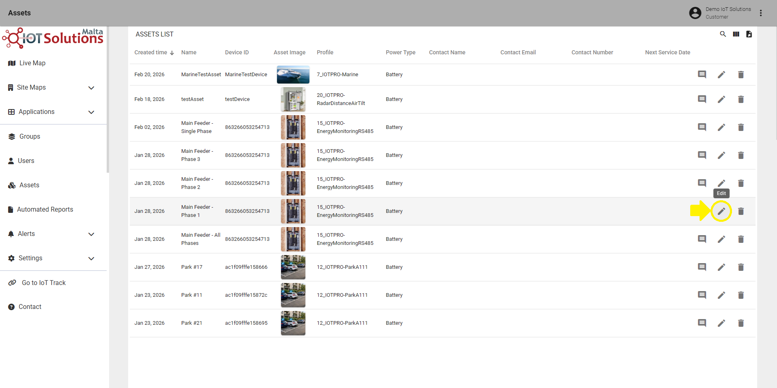Viewport: 777px width, 388px height.
Task: Edit the testAsset row
Action: pyautogui.click(x=721, y=99)
